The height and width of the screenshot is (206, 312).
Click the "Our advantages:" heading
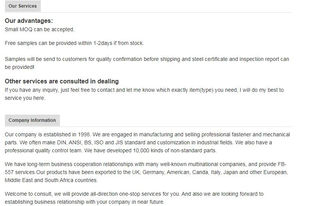[29, 21]
